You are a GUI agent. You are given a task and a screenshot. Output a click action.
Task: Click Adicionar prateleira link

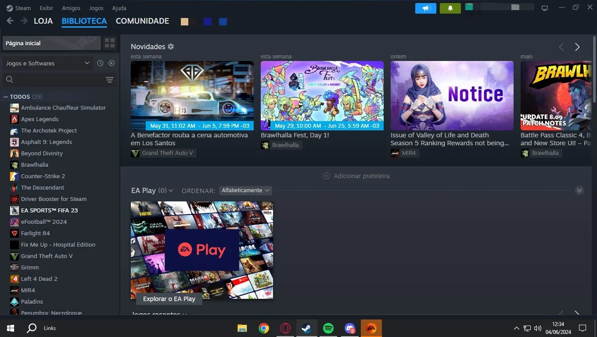(x=362, y=176)
